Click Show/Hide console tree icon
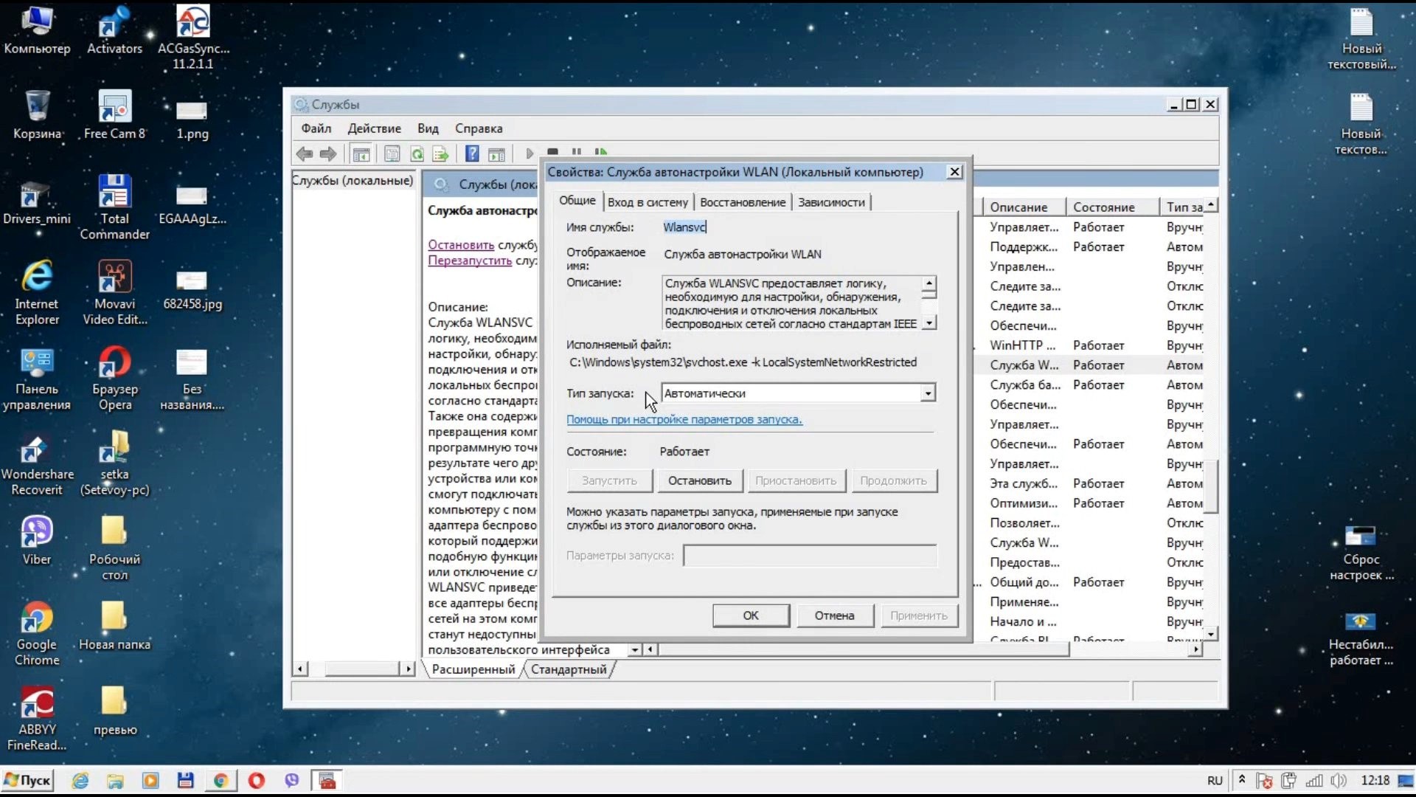 [361, 153]
